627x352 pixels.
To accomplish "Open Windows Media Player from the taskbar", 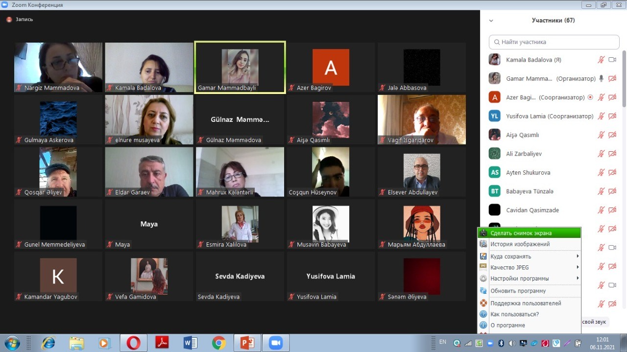I will tap(105, 343).
